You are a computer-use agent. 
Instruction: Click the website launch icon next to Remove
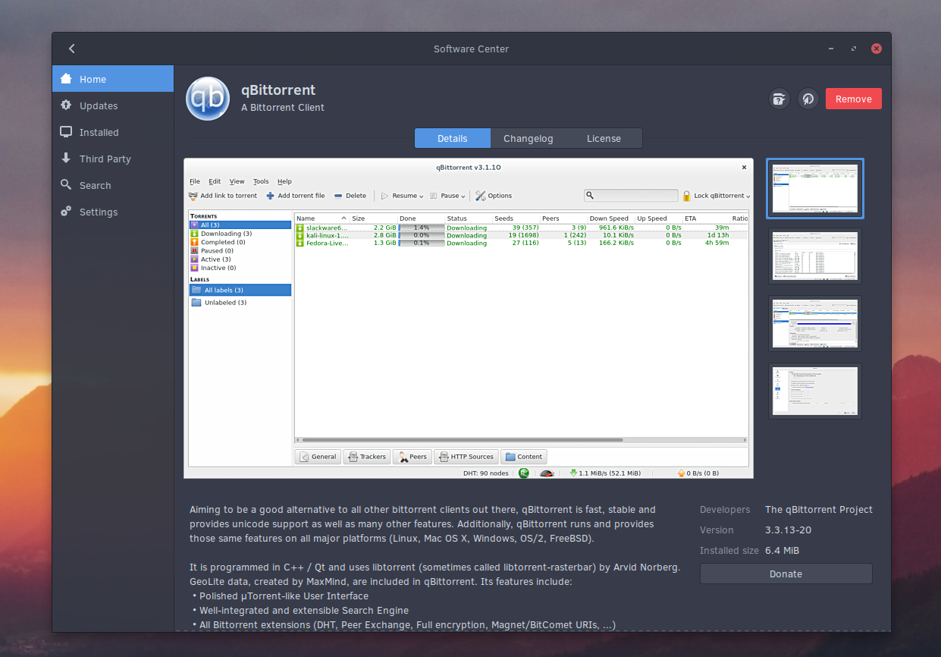(808, 99)
